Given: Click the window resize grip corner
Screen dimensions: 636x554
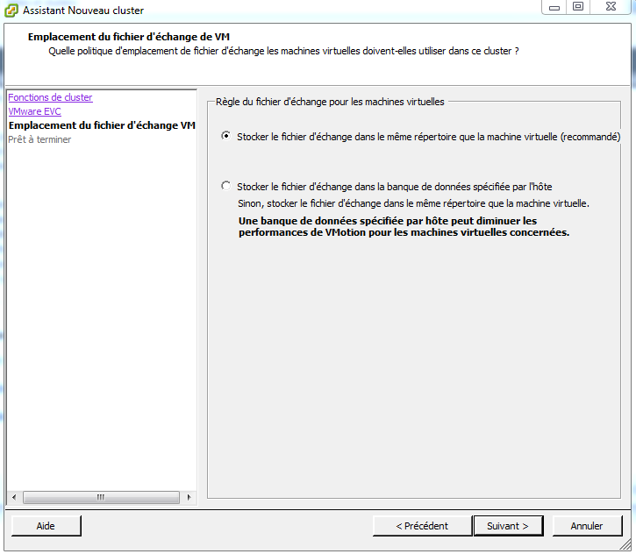Looking at the screenshot, I should [x=625, y=544].
